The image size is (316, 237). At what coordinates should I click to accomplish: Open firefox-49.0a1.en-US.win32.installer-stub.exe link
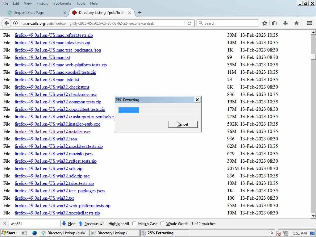(x=57, y=124)
